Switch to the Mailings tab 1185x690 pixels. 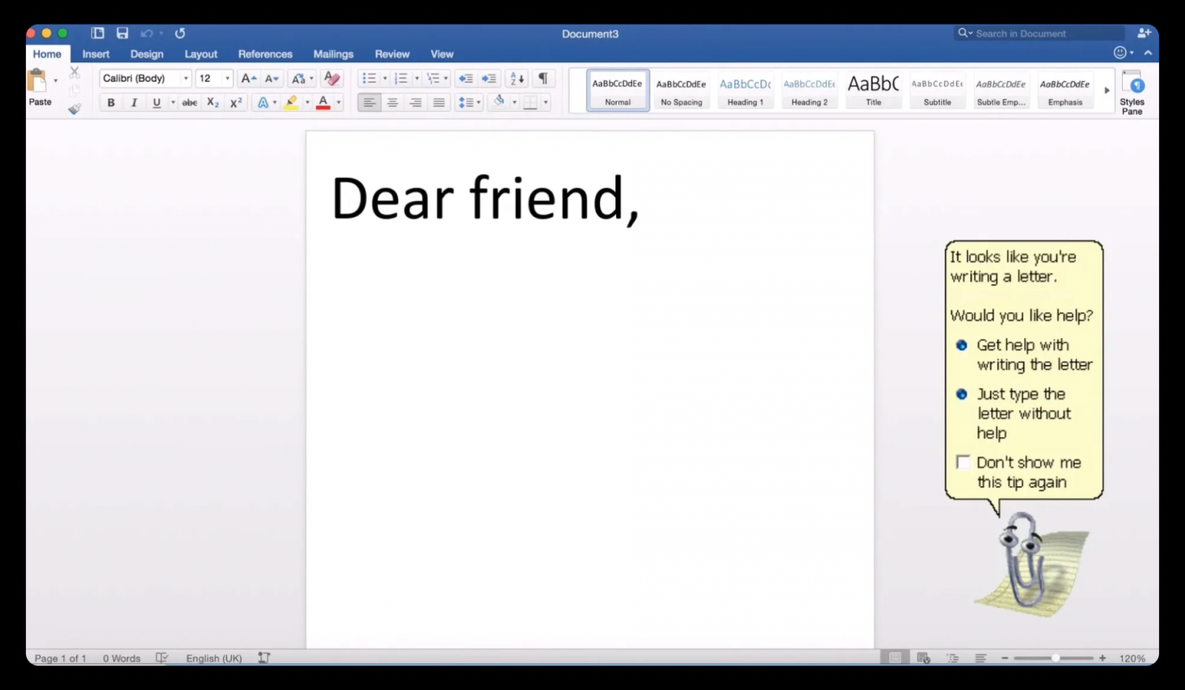click(x=333, y=54)
